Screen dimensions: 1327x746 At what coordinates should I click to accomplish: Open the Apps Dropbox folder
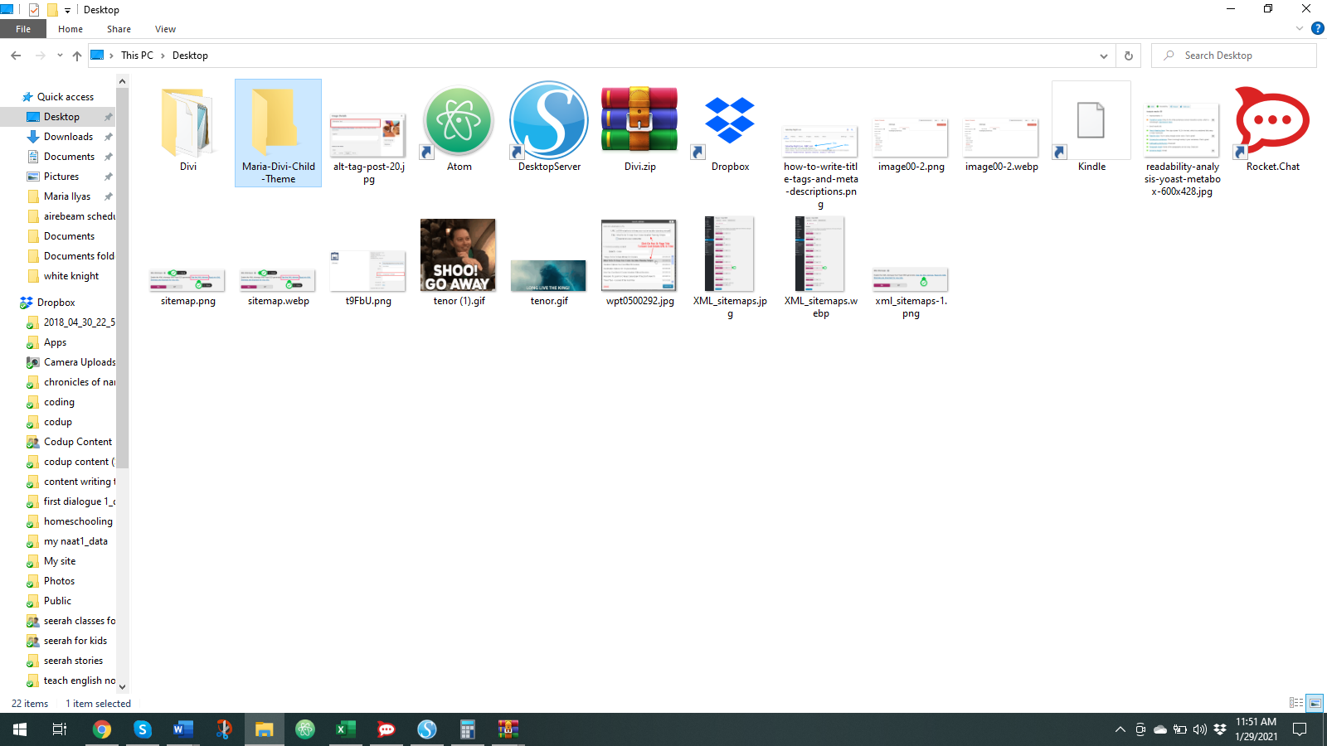(x=56, y=342)
